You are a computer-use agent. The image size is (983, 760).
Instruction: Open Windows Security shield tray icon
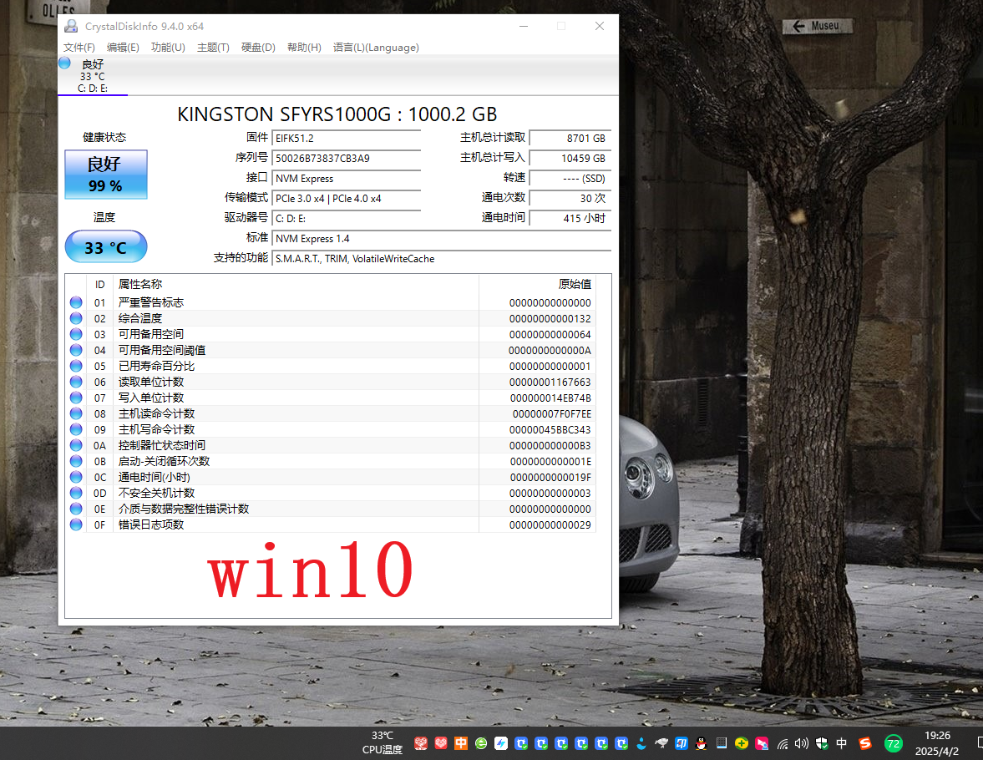822,743
